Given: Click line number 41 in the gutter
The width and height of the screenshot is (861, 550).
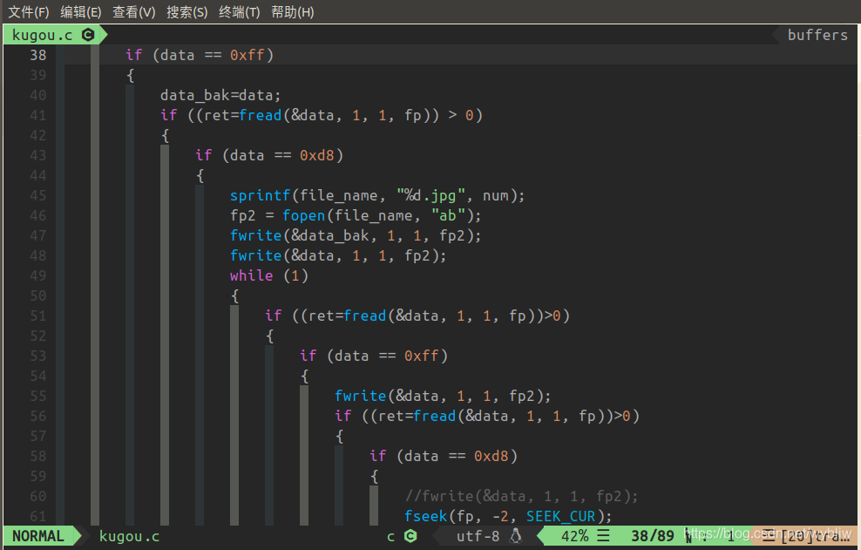Looking at the screenshot, I should pyautogui.click(x=37, y=115).
